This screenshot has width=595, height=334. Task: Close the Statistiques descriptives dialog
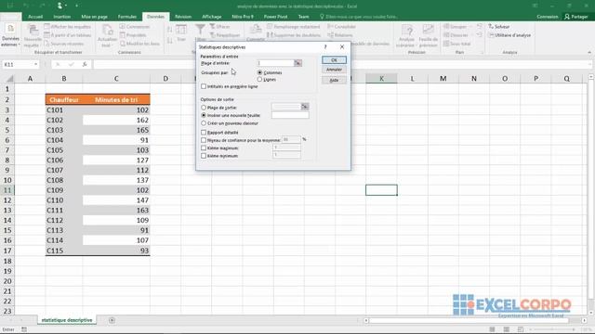(342, 47)
